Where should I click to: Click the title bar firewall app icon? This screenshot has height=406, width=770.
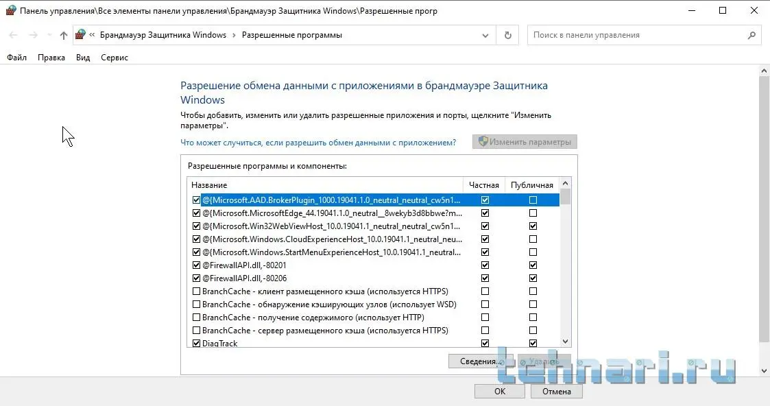(10, 10)
